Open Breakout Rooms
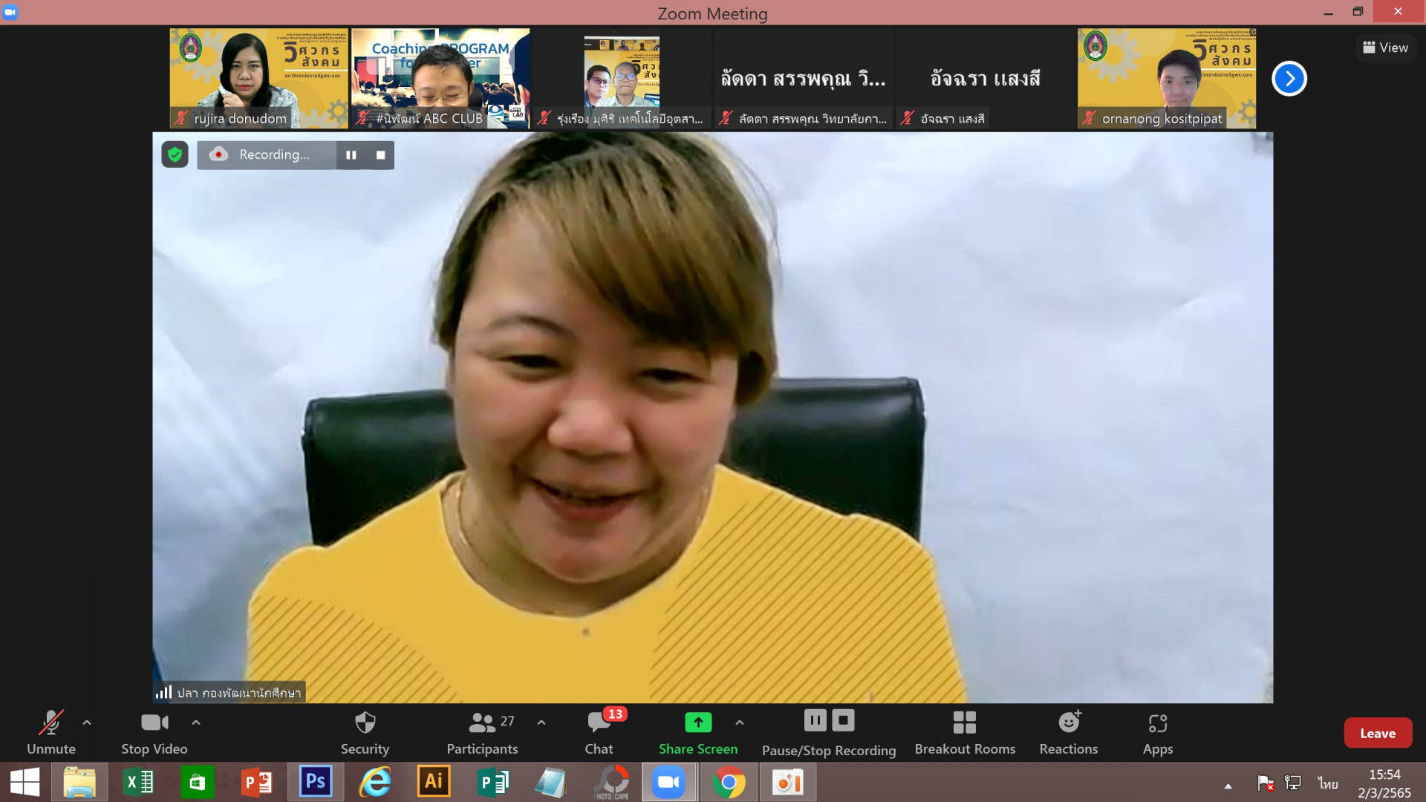This screenshot has width=1426, height=802. (965, 733)
